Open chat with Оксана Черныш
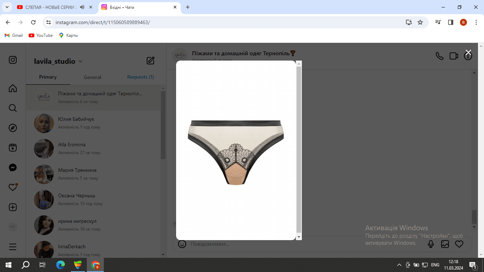This screenshot has width=484, height=272. pos(93,200)
